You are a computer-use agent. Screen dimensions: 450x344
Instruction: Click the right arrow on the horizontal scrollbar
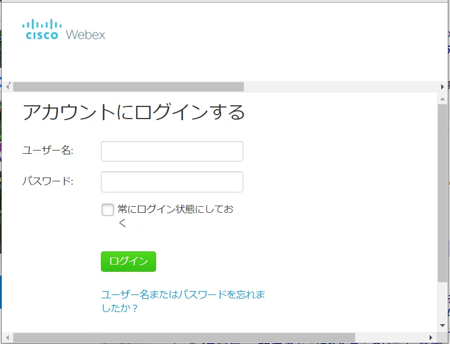(x=442, y=86)
